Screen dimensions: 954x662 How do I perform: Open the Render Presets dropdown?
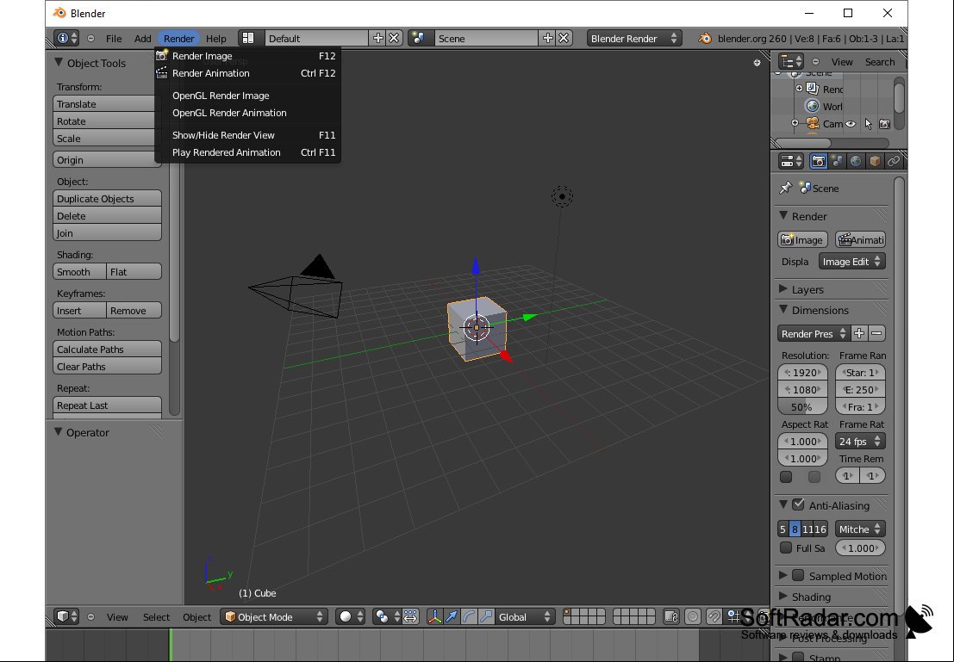pos(813,333)
